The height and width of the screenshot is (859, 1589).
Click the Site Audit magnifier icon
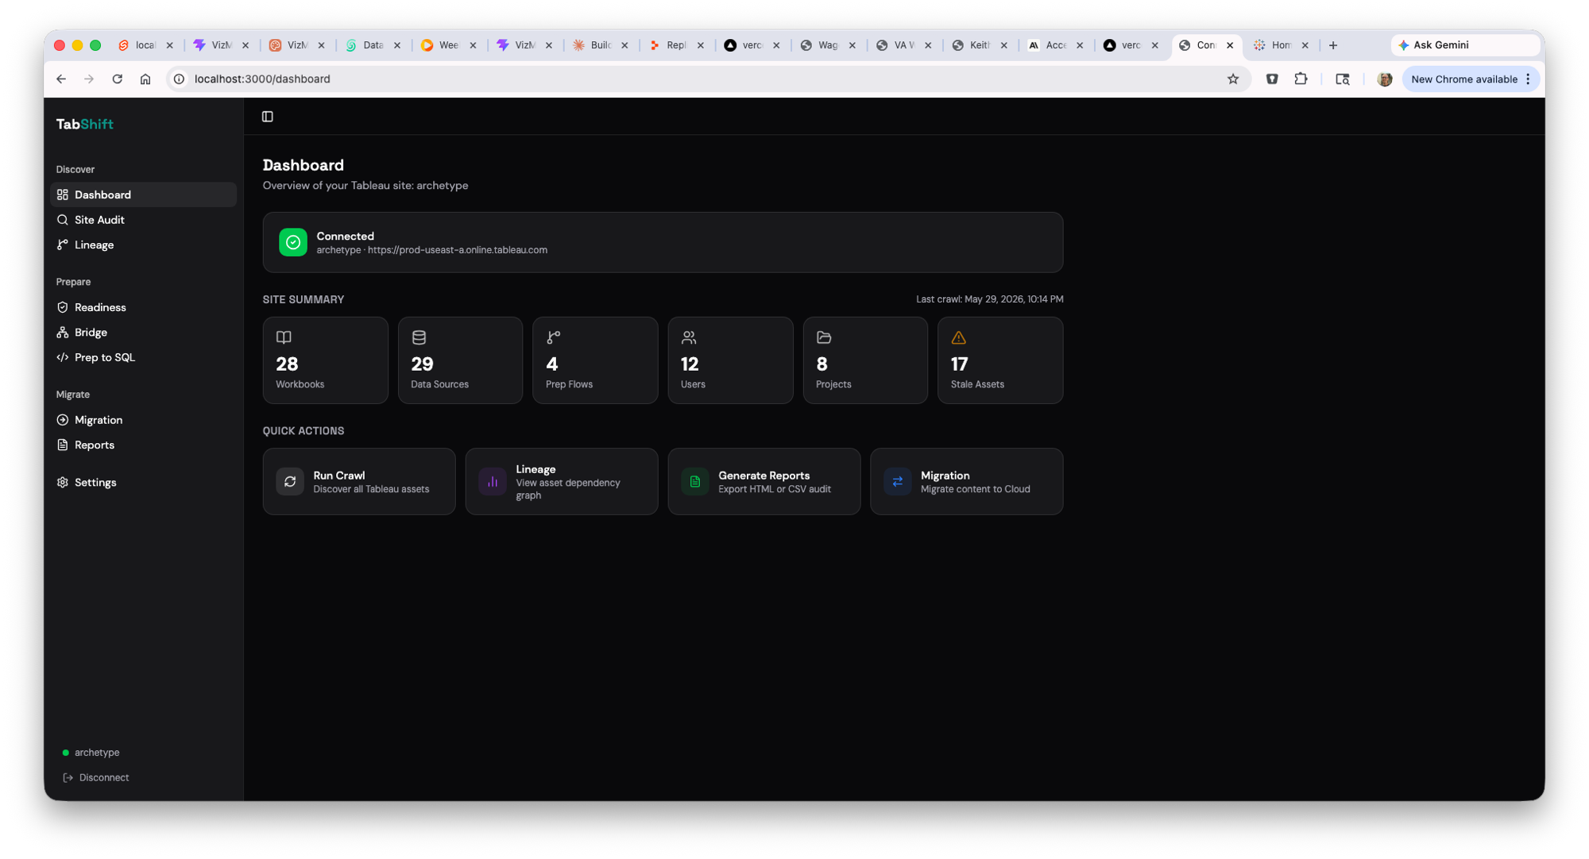63,220
